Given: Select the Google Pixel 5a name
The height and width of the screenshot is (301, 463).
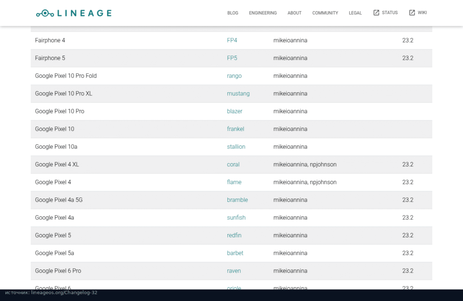Looking at the screenshot, I should (x=54, y=253).
